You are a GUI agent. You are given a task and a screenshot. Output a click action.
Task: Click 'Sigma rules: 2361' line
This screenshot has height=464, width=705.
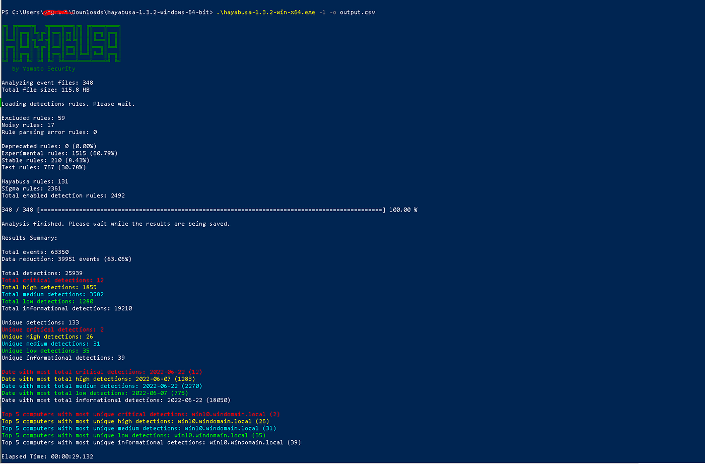[x=31, y=188]
